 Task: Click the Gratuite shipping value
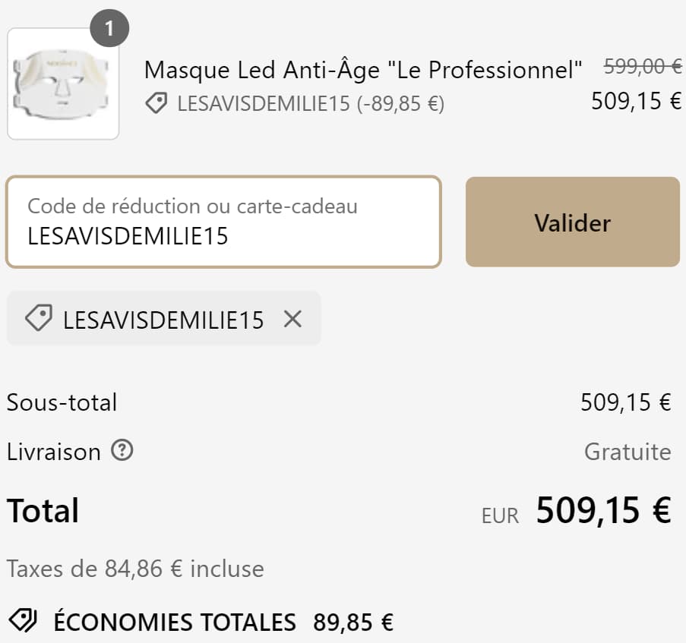[x=627, y=452]
